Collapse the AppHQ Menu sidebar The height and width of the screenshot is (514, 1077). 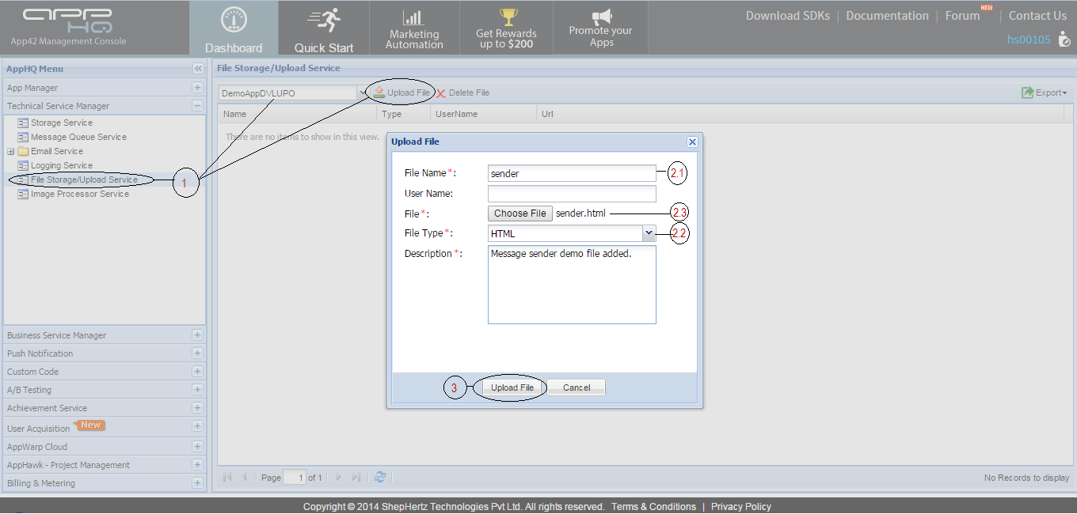198,69
